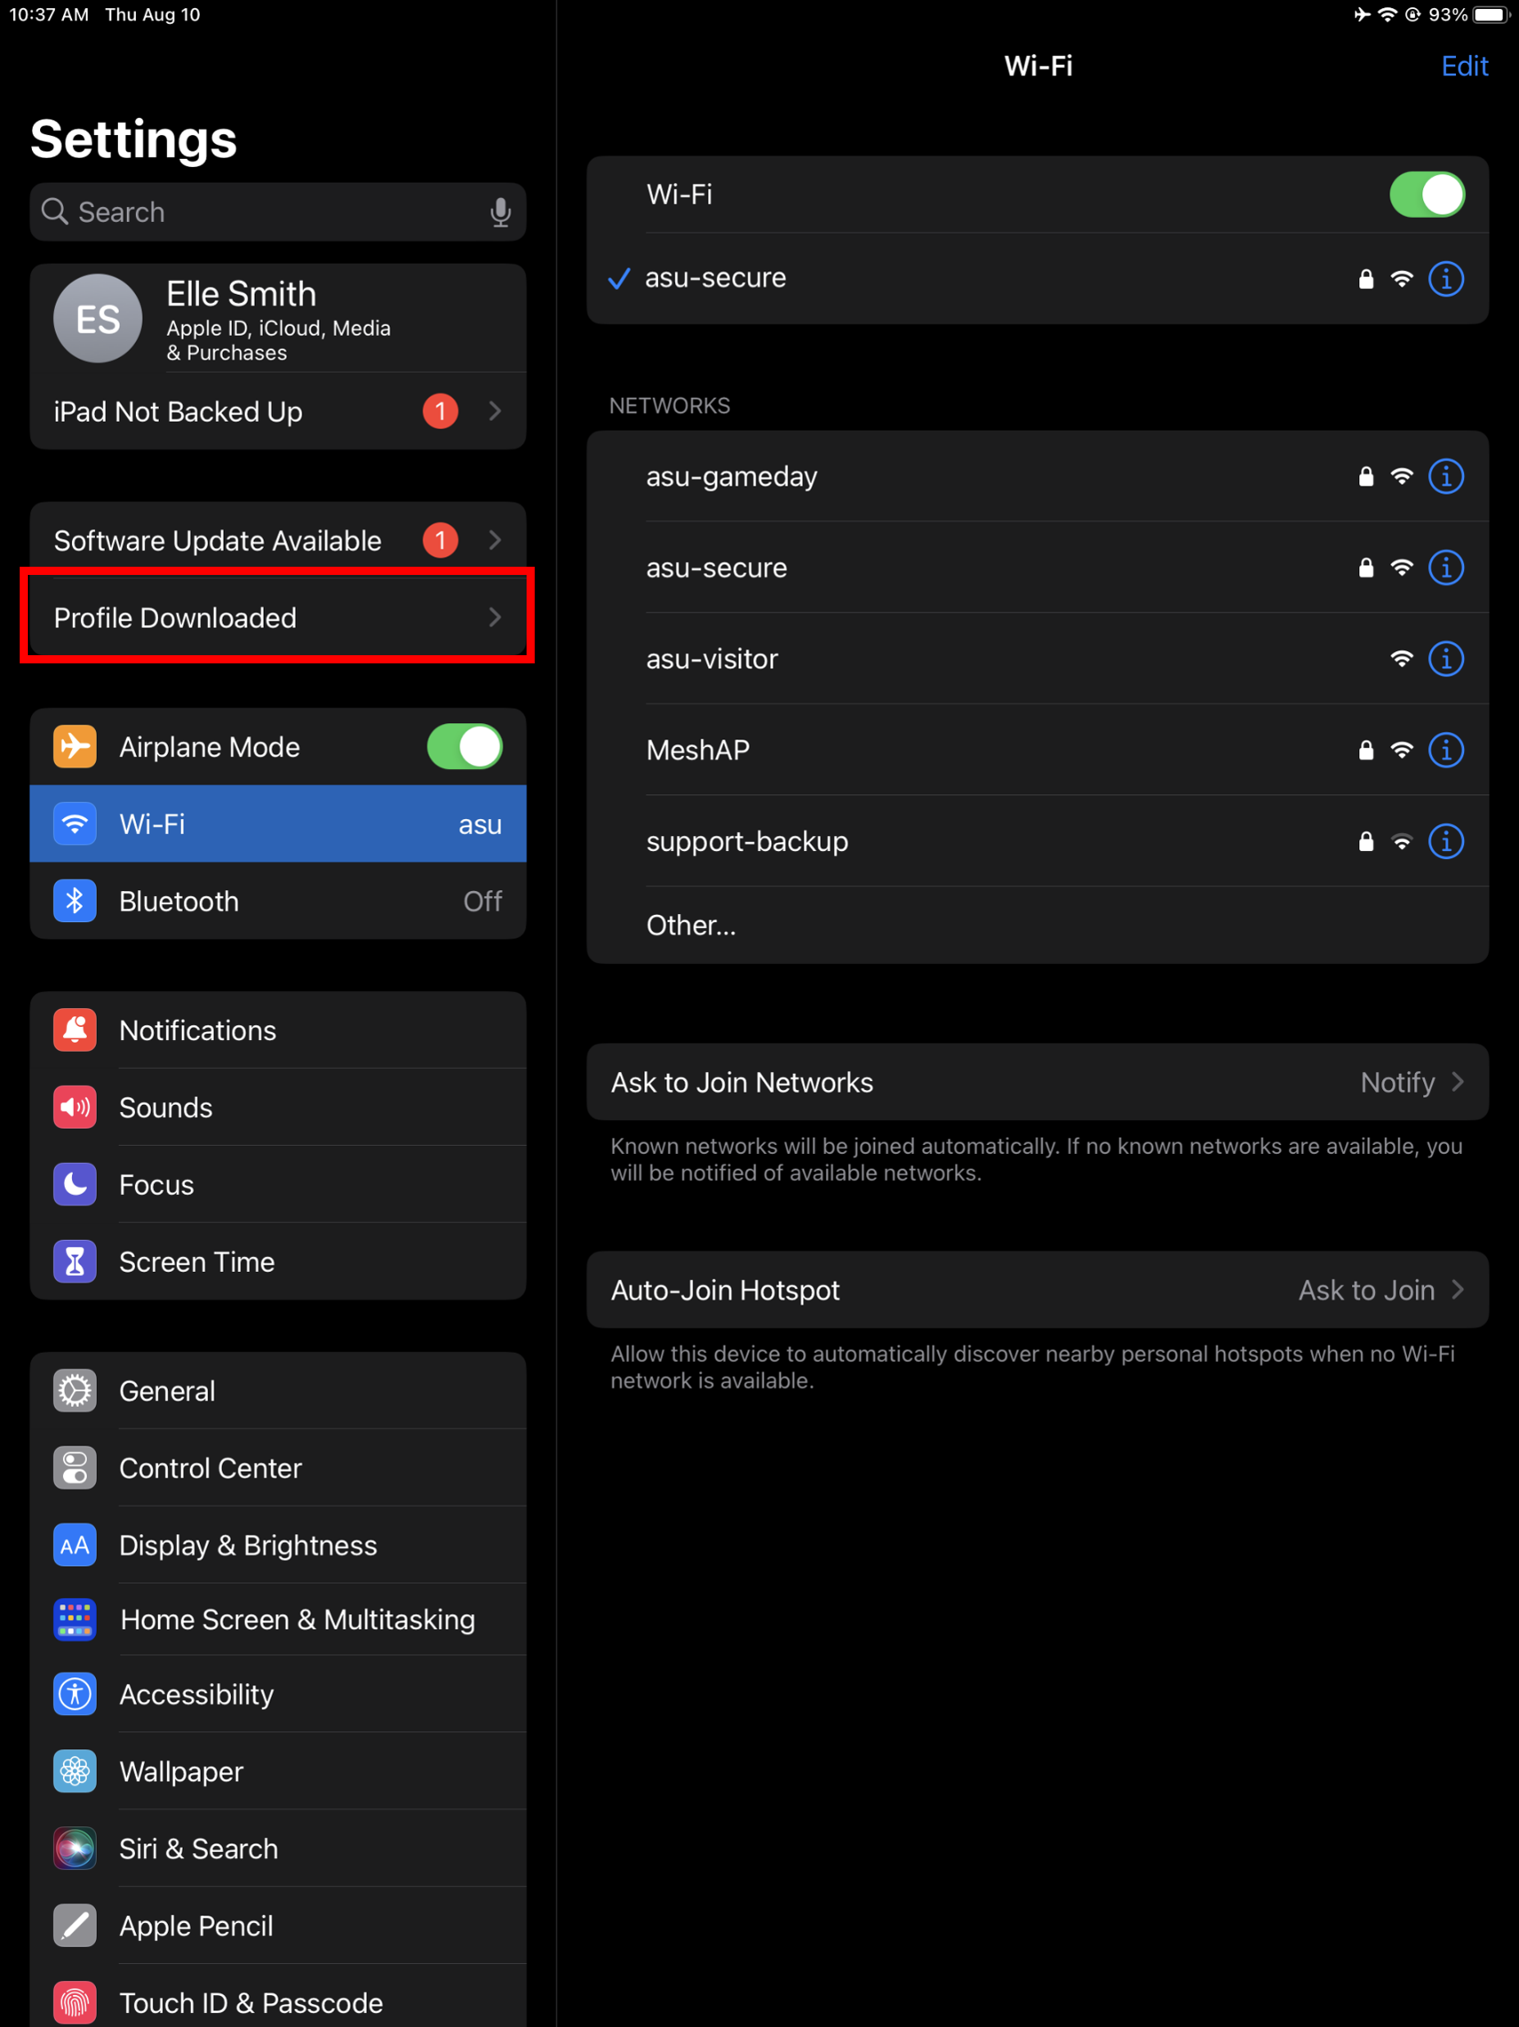Open Control Center settings
The height and width of the screenshot is (2027, 1519).
pyautogui.click(x=278, y=1468)
